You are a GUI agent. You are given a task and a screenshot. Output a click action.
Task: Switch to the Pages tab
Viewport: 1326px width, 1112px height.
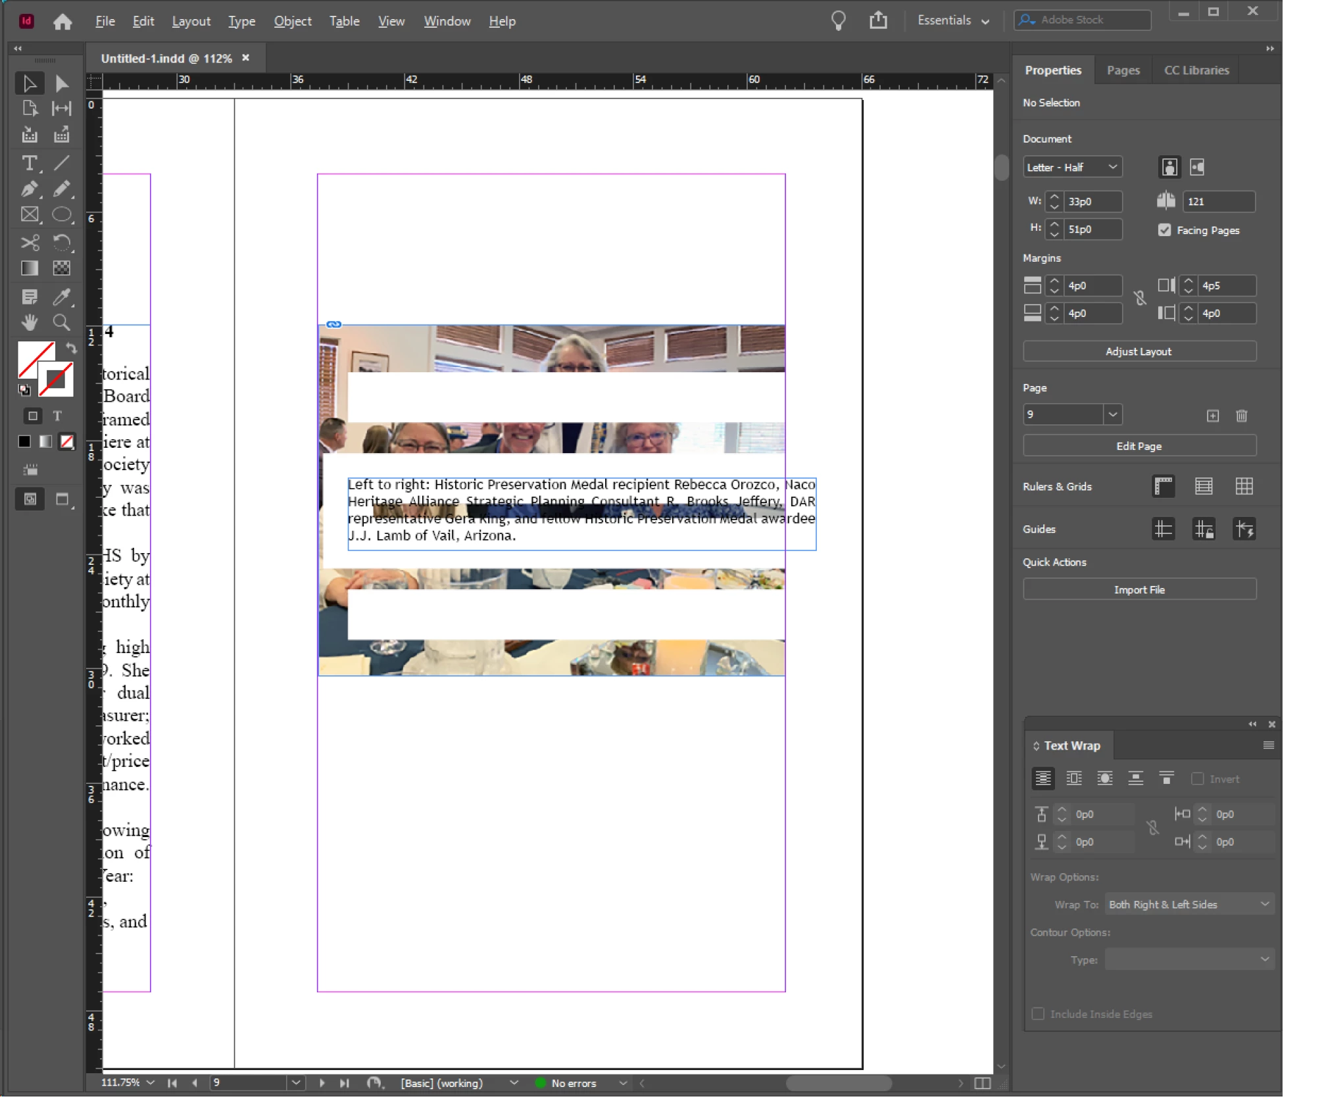tap(1123, 70)
